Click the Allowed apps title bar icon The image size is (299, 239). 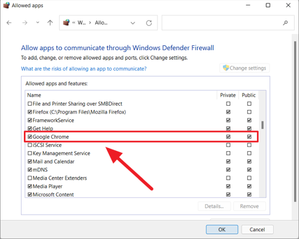coord(6,5)
